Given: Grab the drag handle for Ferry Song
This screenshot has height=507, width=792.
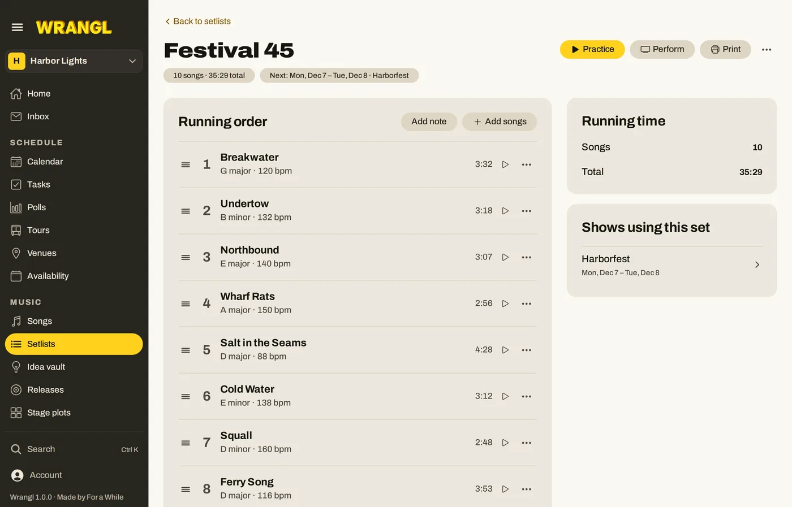Looking at the screenshot, I should tap(186, 489).
